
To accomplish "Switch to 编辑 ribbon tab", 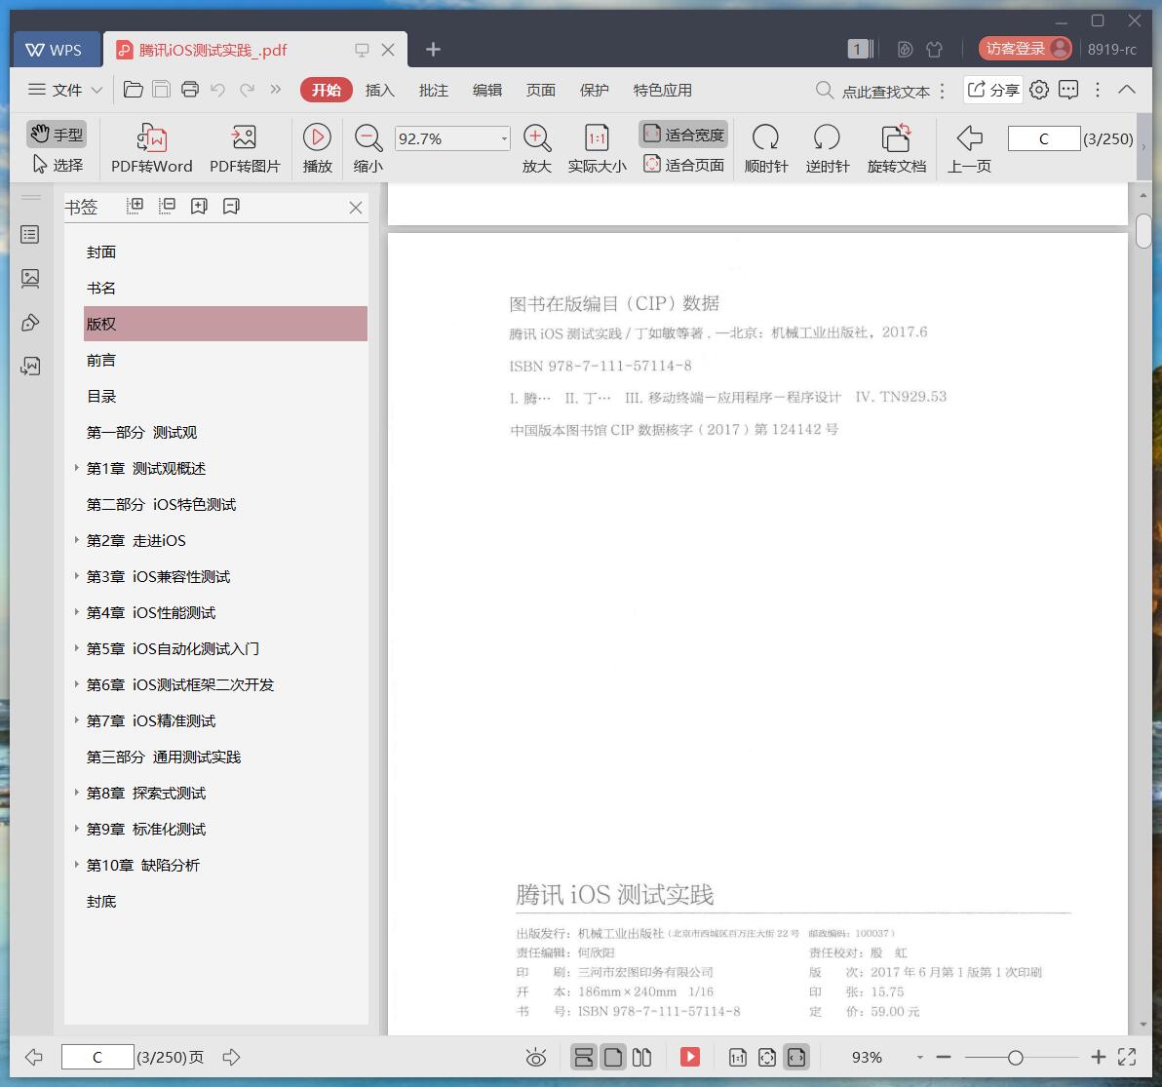I will (486, 90).
